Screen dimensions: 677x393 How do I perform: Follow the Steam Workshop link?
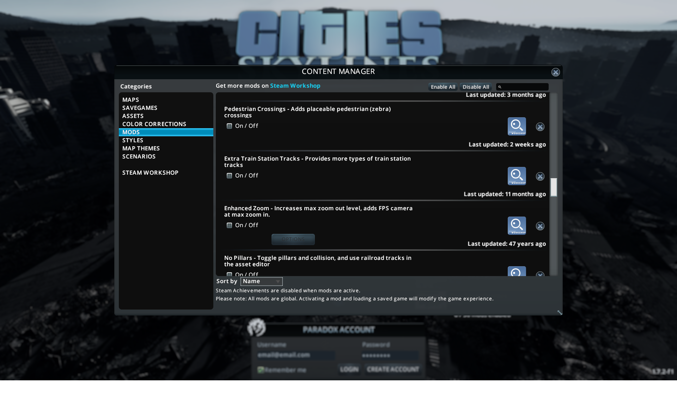tap(295, 86)
